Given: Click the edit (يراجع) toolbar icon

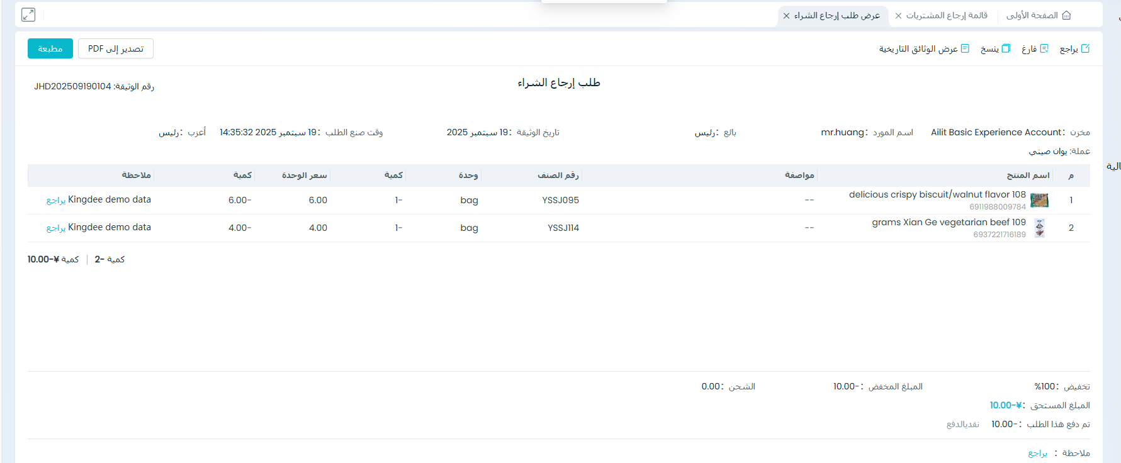Looking at the screenshot, I should click(x=1085, y=48).
